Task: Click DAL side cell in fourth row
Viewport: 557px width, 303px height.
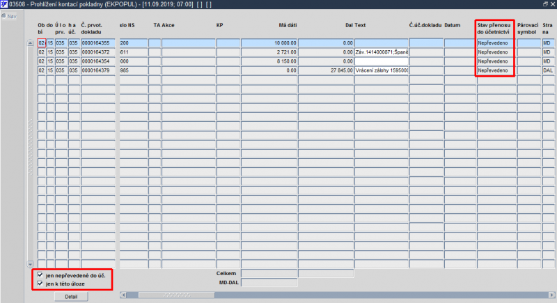Action: click(548, 70)
